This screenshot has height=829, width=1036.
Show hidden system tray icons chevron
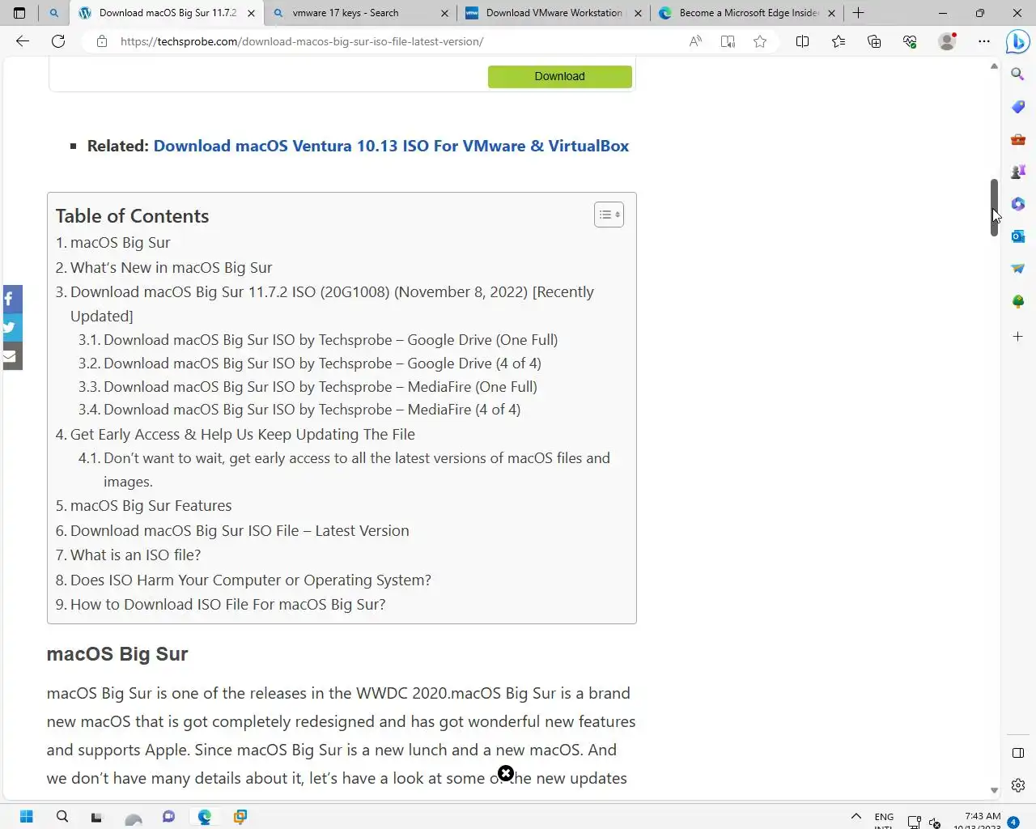point(856,817)
